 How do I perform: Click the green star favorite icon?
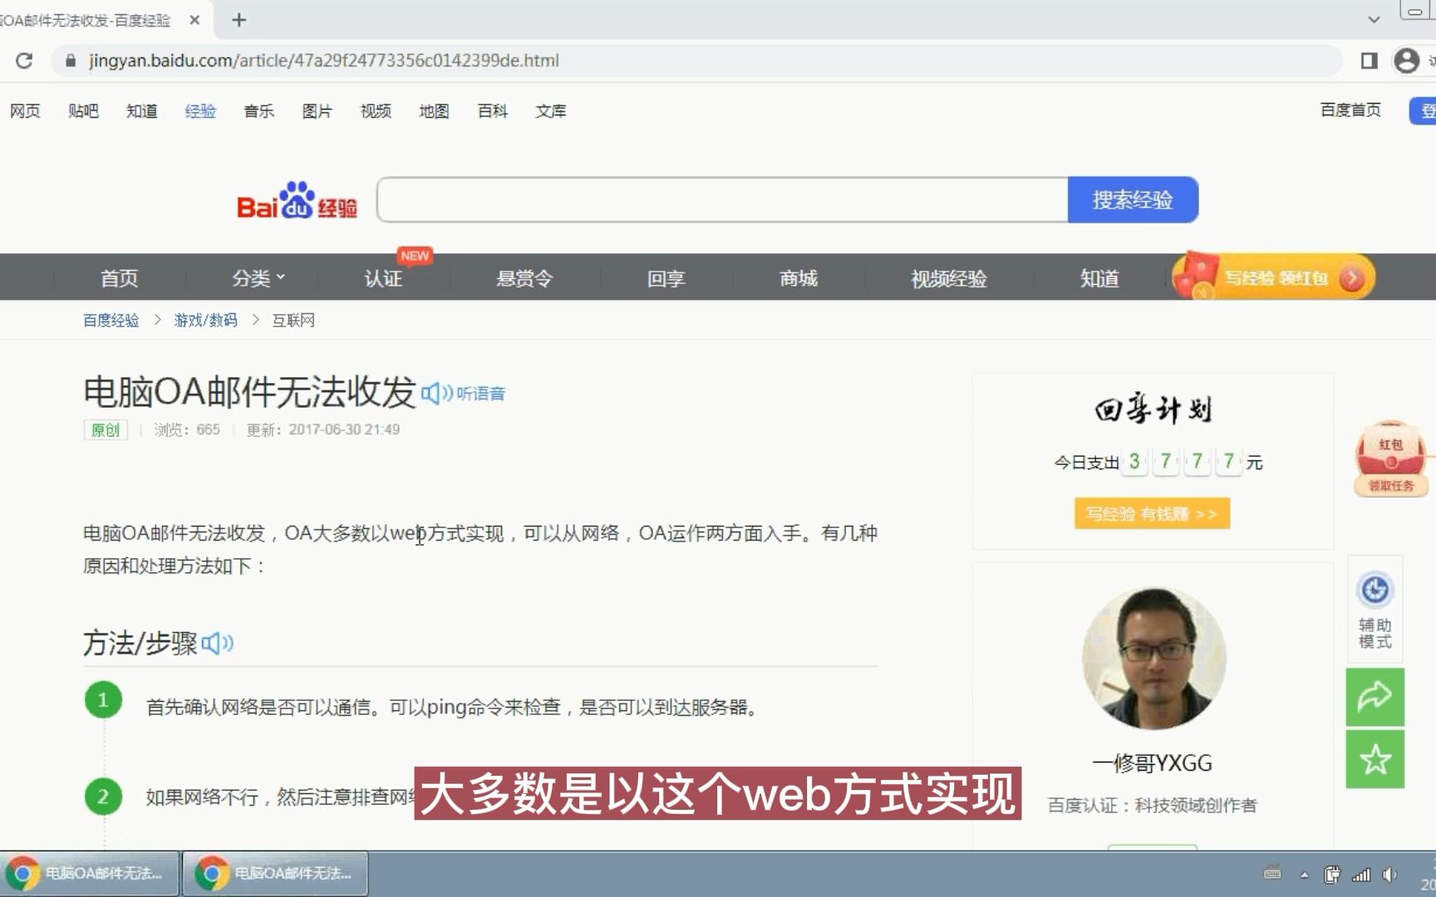pyautogui.click(x=1375, y=759)
